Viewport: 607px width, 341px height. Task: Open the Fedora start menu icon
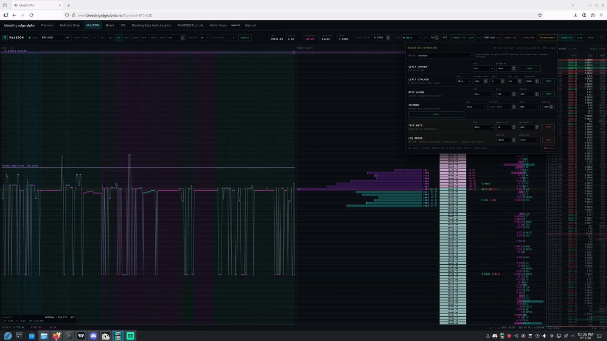8,336
